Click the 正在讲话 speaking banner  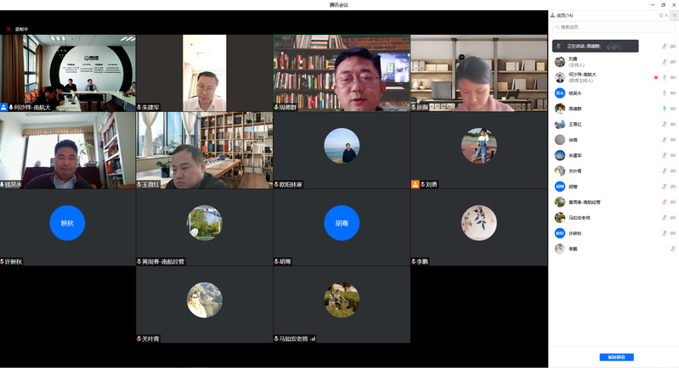pos(595,46)
